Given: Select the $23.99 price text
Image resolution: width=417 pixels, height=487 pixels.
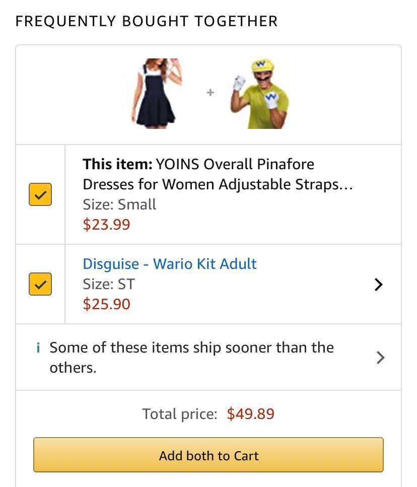Looking at the screenshot, I should [107, 224].
